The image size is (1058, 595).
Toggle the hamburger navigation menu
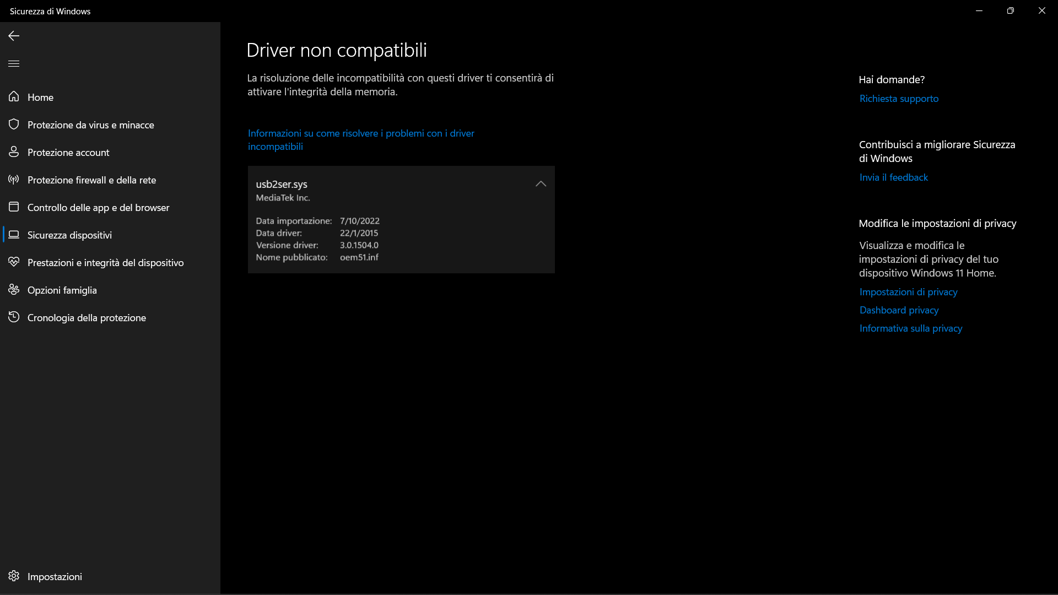(x=14, y=64)
